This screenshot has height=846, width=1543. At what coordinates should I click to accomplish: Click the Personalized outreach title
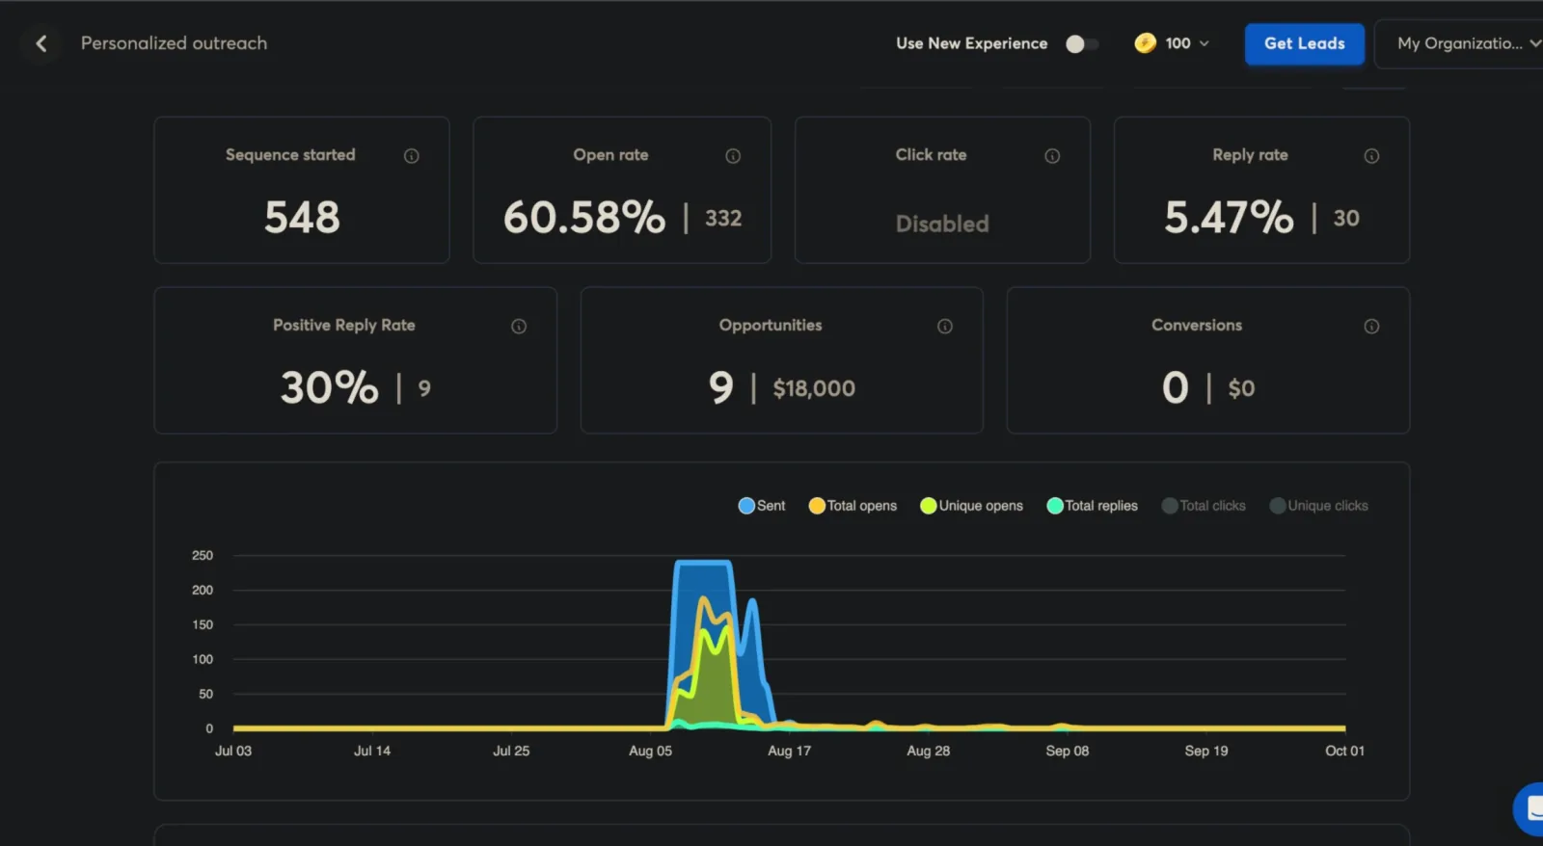click(174, 43)
